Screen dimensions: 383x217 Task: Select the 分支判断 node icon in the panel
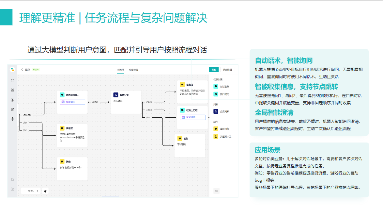pyautogui.click(x=216, y=111)
